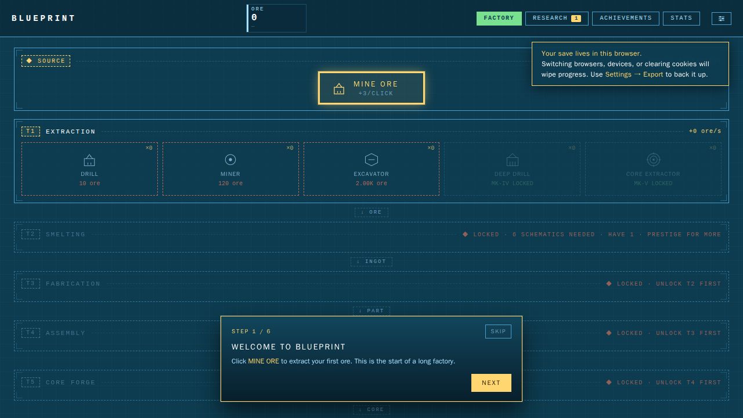Click the Drill cost '10 ore'
743x418 pixels.
(89, 183)
